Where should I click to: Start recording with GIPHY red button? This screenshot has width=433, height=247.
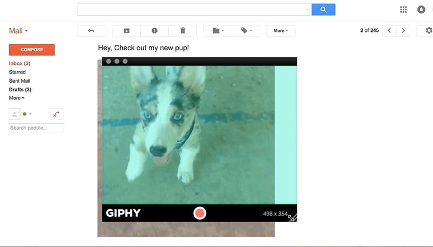pos(200,213)
